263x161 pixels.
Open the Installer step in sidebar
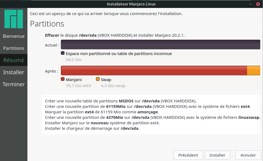pyautogui.click(x=14, y=72)
